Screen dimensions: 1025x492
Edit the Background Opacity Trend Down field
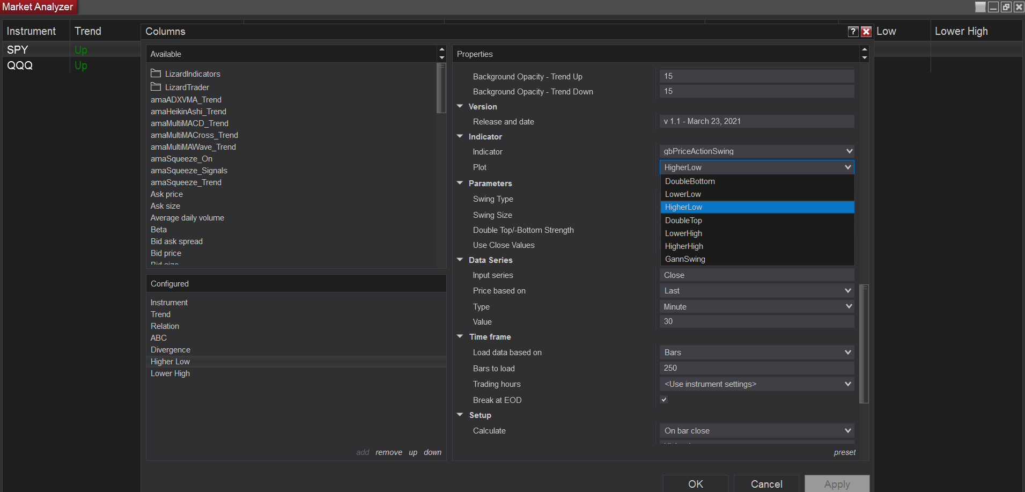point(757,91)
